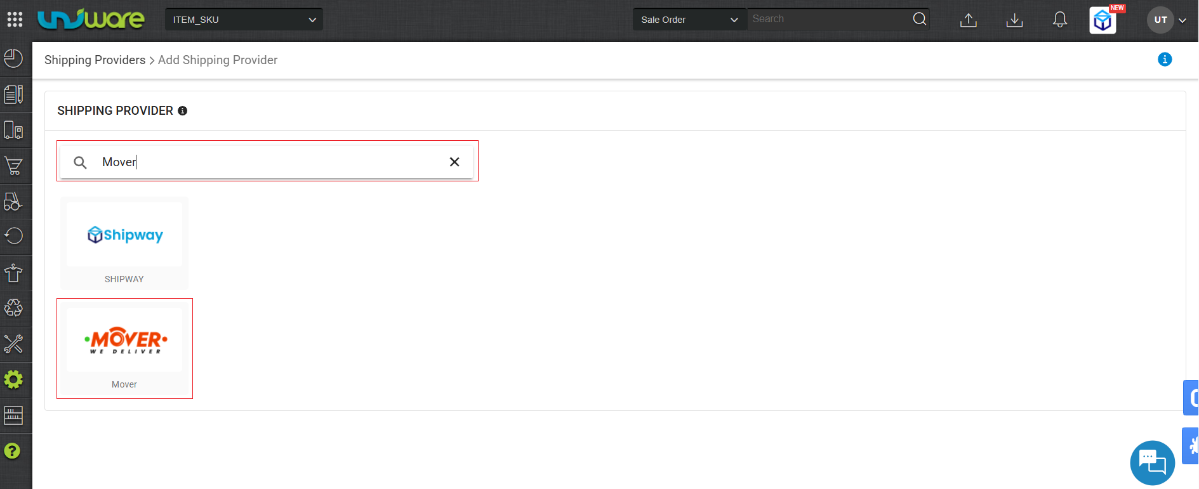Open the notifications bell

(1060, 20)
